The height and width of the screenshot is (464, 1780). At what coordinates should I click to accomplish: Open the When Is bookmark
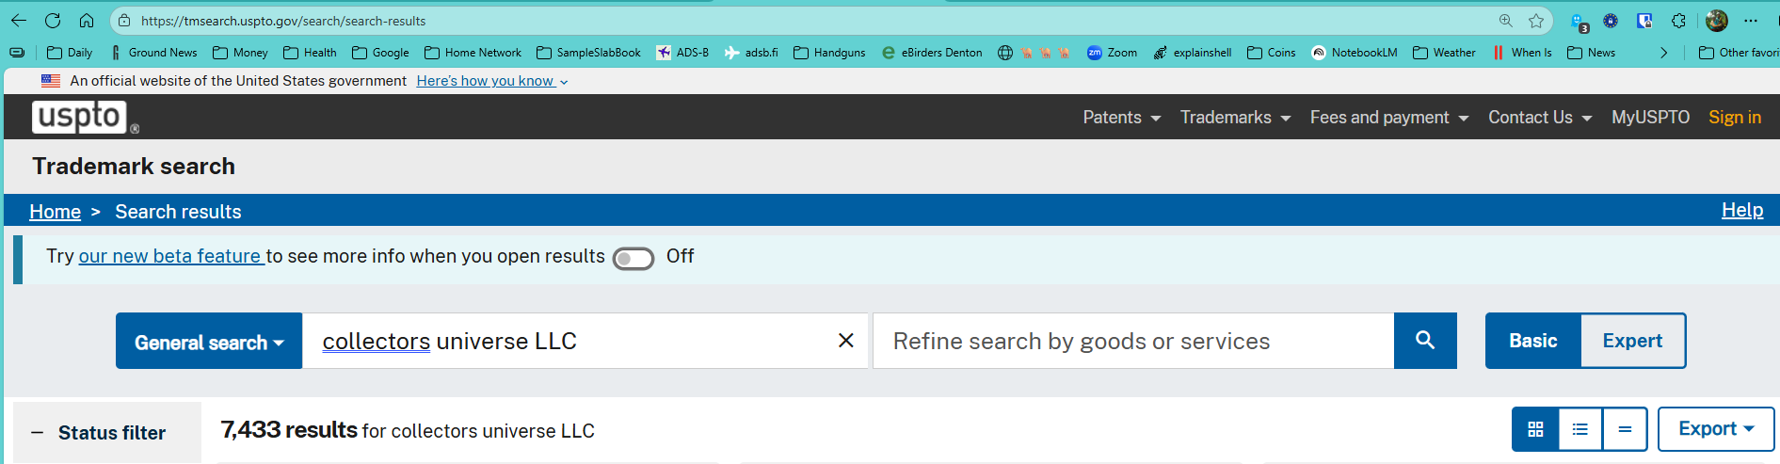point(1521,53)
